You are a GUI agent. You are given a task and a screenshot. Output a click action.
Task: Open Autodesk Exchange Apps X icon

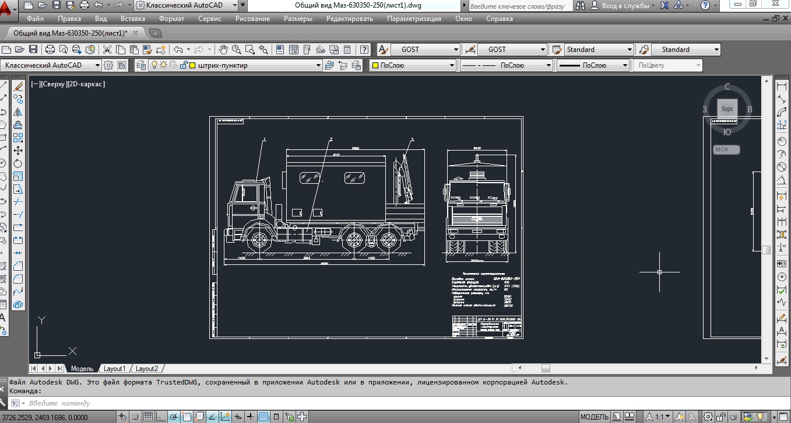663,5
